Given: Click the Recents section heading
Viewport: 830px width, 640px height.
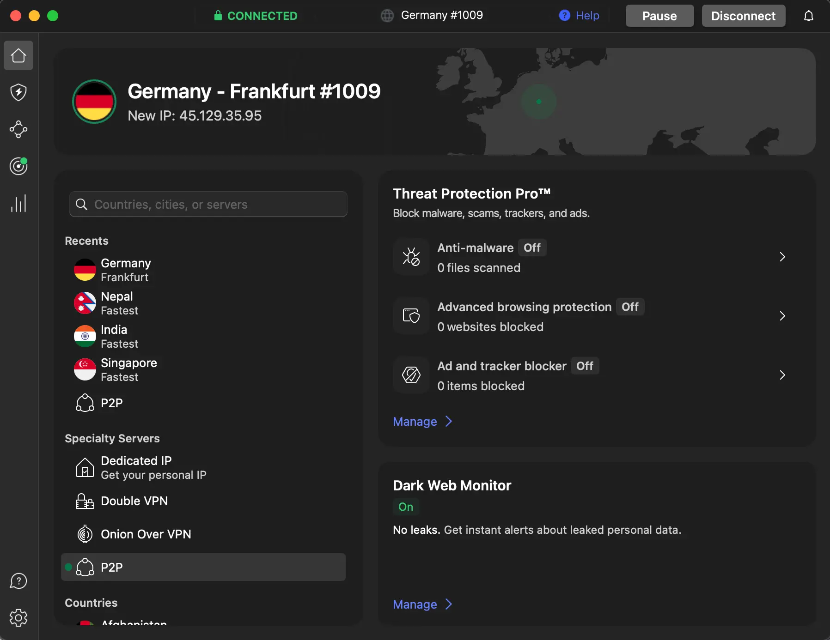Looking at the screenshot, I should [86, 241].
